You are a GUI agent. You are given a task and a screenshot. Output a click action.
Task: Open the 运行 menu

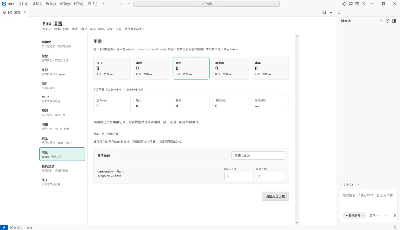[x=93, y=4]
